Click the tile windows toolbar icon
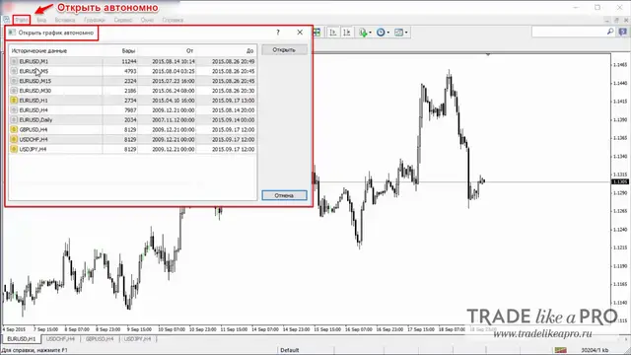This screenshot has width=631, height=355. tap(317, 33)
